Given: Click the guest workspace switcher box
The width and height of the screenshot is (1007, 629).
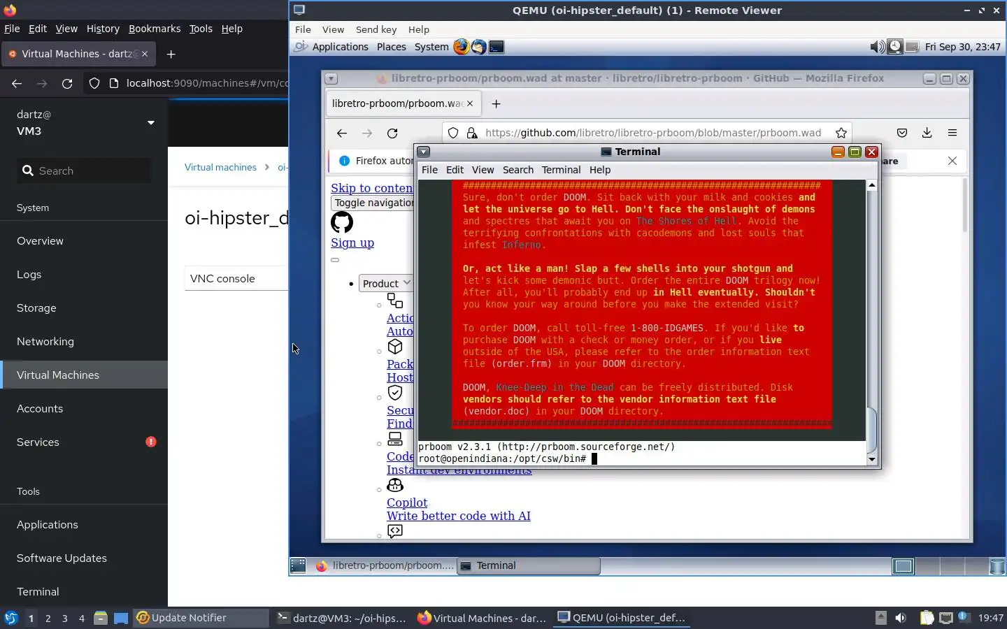Looking at the screenshot, I should [x=903, y=565].
